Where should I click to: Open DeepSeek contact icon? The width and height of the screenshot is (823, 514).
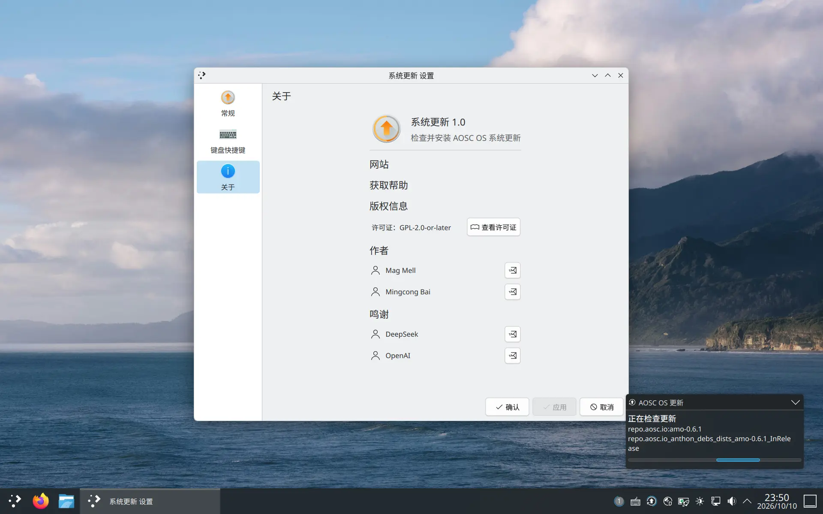tap(512, 334)
